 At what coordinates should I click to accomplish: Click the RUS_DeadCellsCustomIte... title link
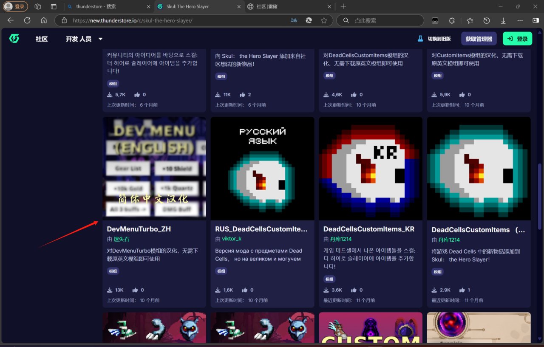click(261, 229)
